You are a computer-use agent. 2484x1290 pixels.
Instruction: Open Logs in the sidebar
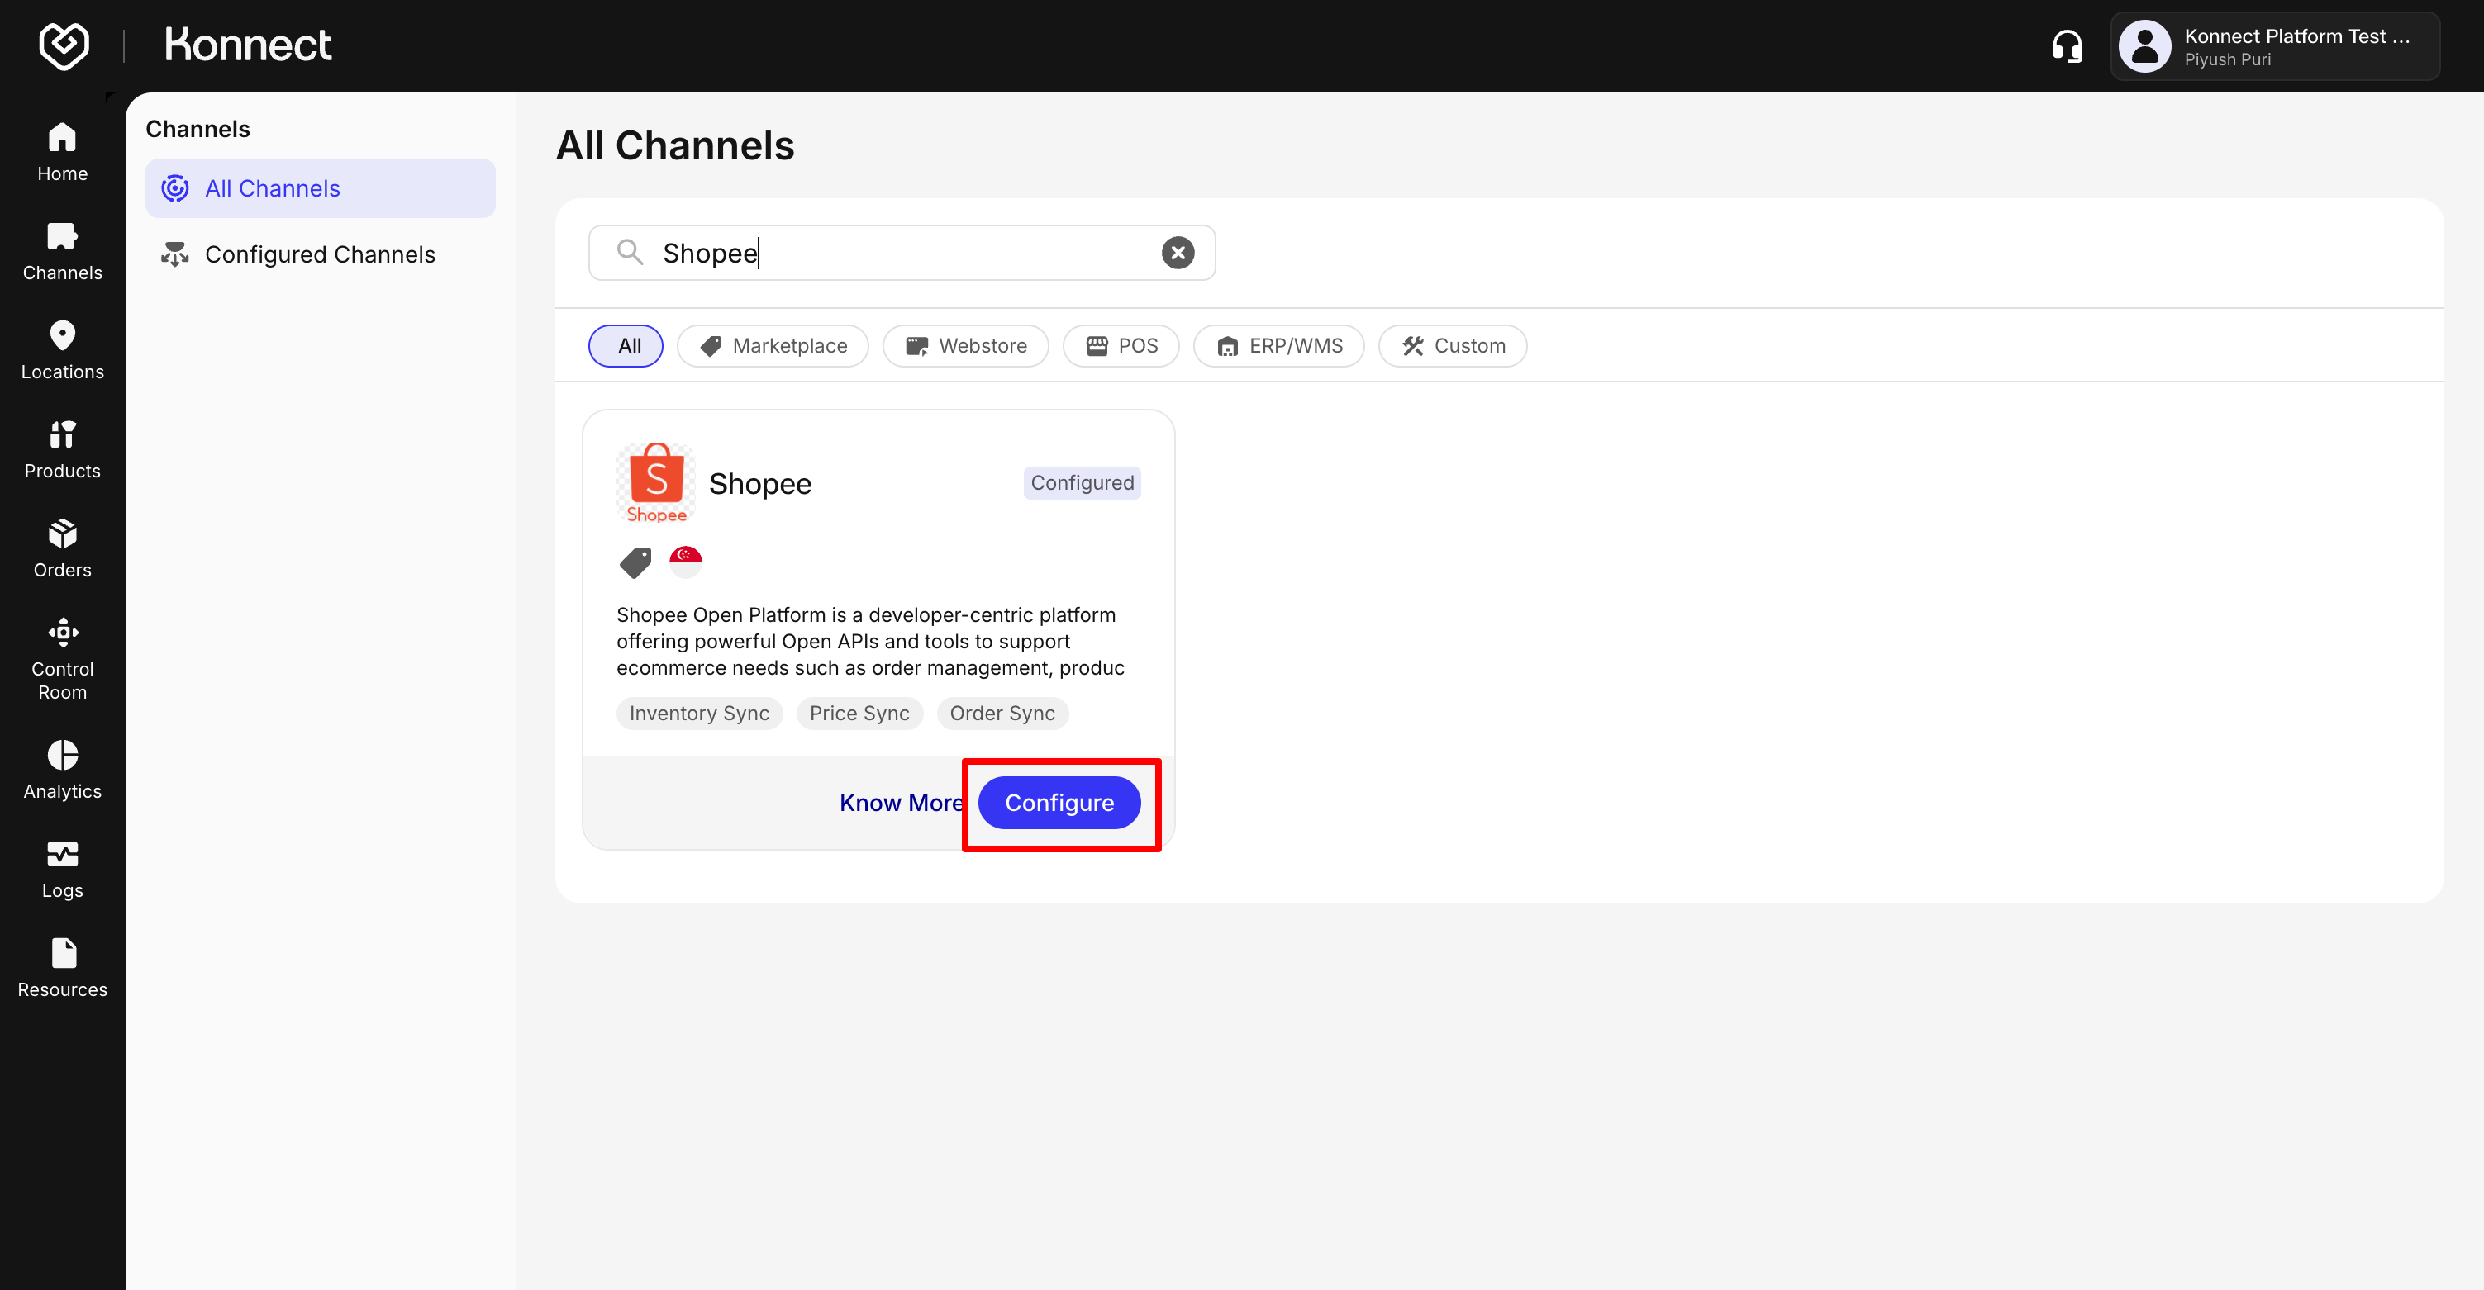tap(63, 869)
